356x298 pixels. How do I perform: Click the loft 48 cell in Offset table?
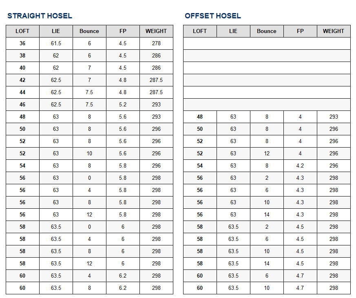click(200, 117)
